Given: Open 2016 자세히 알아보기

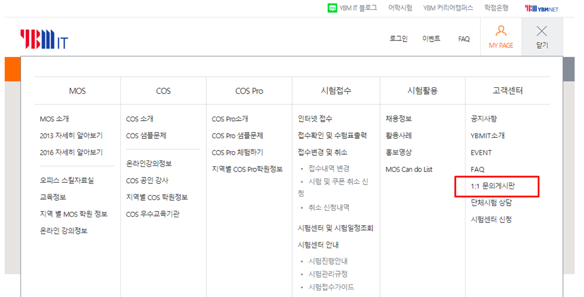Looking at the screenshot, I should 71,152.
